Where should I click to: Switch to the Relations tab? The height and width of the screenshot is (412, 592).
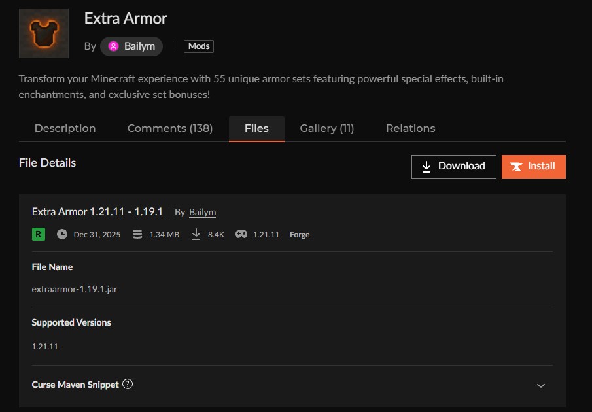[410, 128]
